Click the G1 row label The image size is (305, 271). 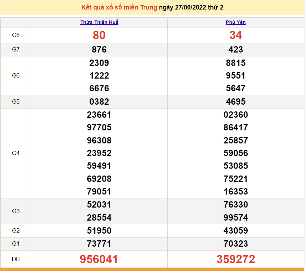click(16, 244)
